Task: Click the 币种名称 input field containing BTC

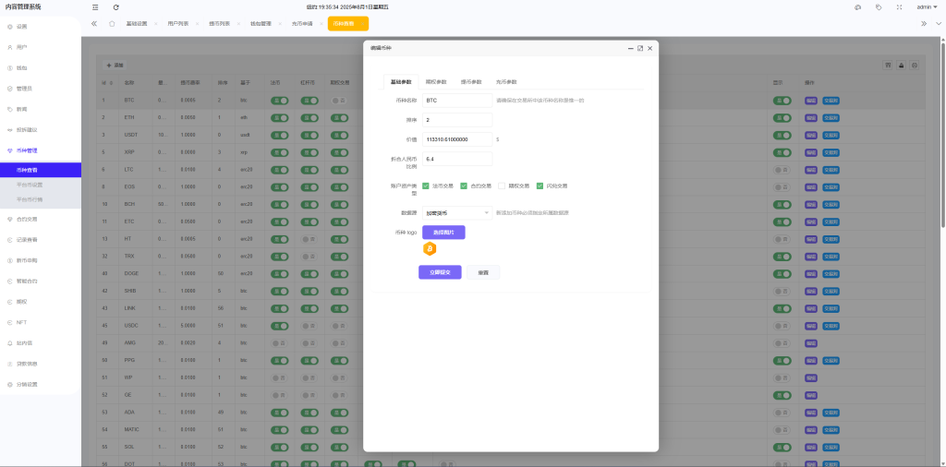Action: click(457, 100)
